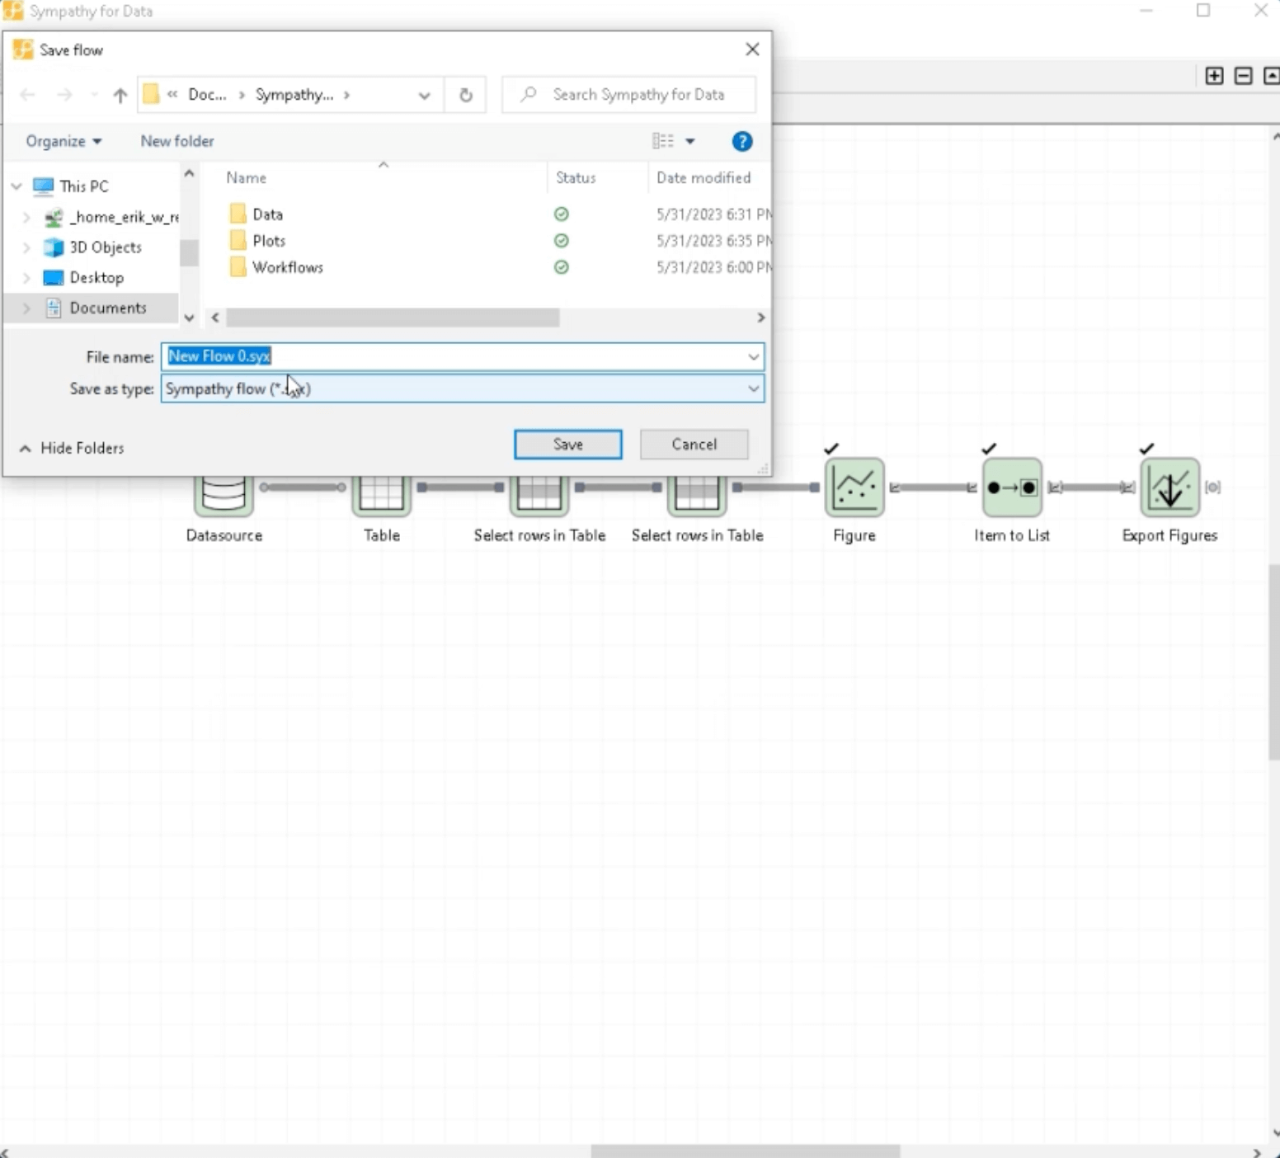Sort by Date modified column
Image resolution: width=1280 pixels, height=1158 pixels.
[704, 178]
